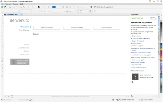Click the offline product notice banner
The width and height of the screenshot is (163, 102).
coord(20,62)
